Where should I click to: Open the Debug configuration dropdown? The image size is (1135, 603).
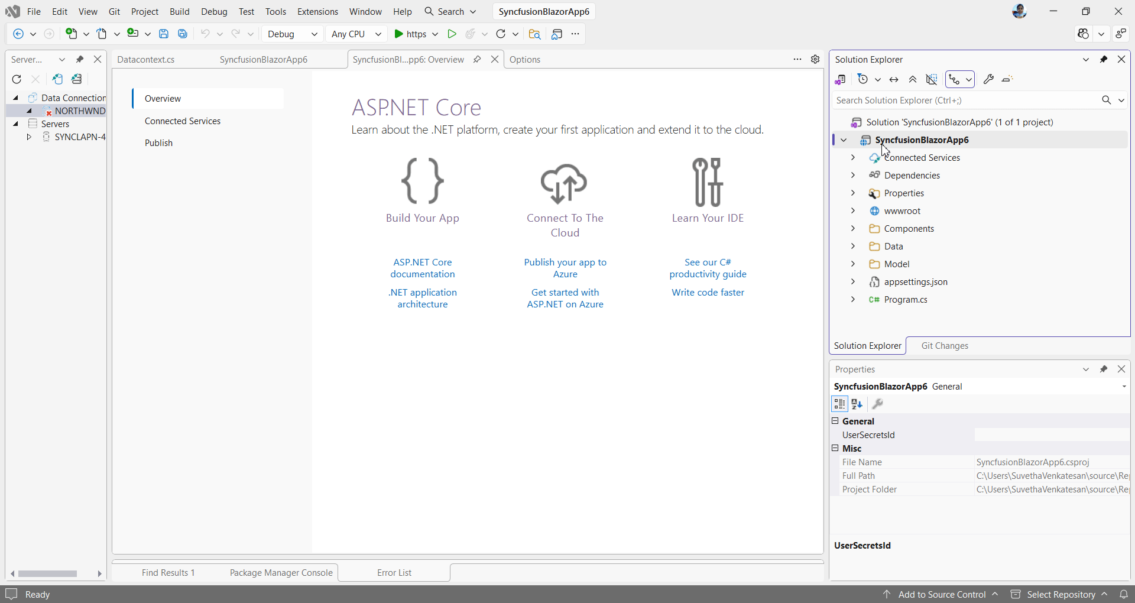click(292, 34)
